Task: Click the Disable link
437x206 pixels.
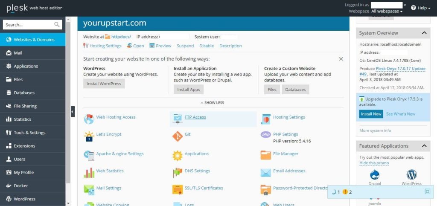Action: (x=207, y=46)
